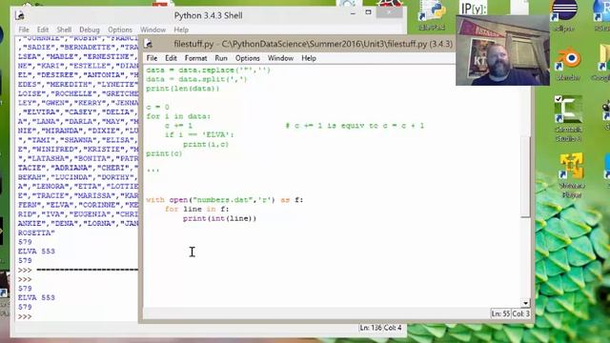Open File menu in filestuff.py editor
This screenshot has width=610, height=343.
coord(152,58)
